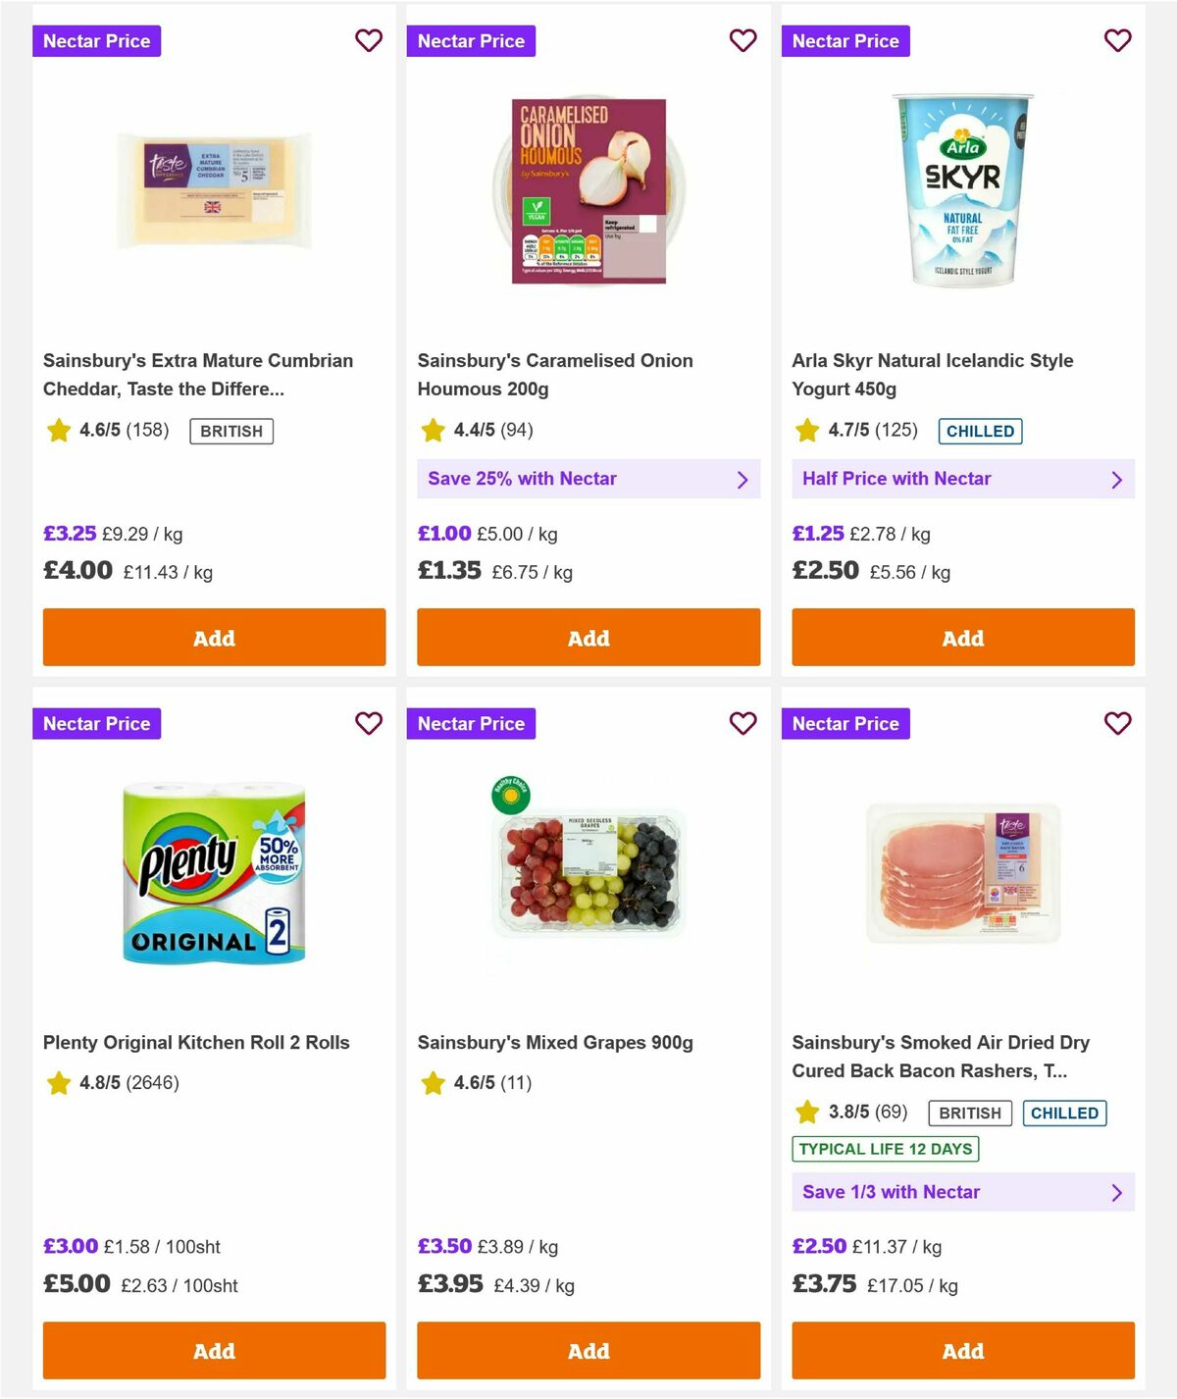
Task: Expand the Save 1/3 with Nectar offer
Action: tap(1117, 1192)
